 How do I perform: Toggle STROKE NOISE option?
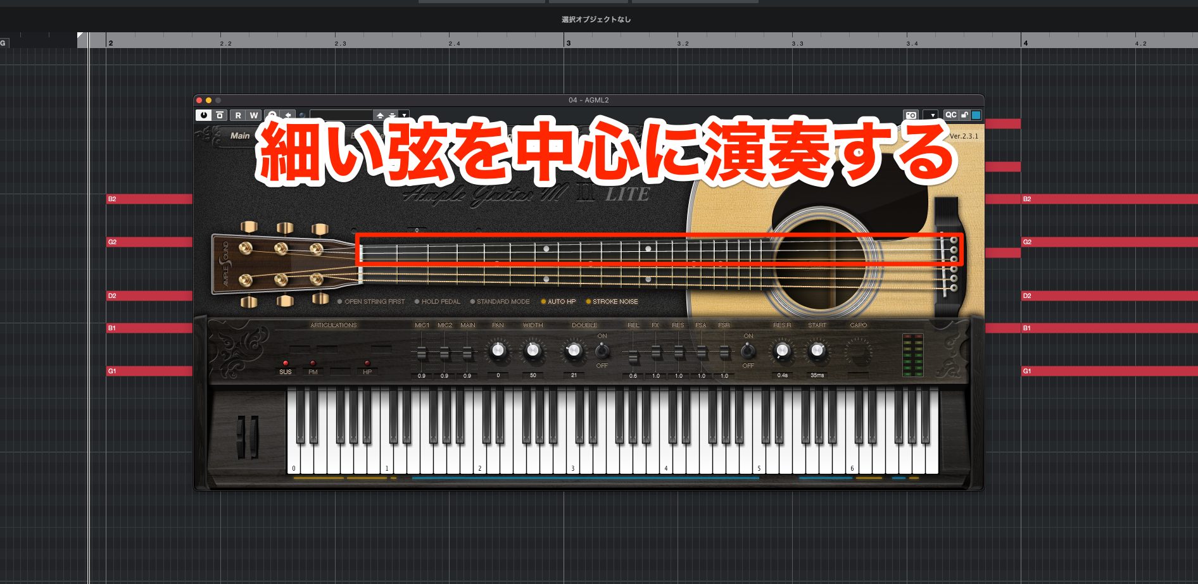click(x=612, y=302)
